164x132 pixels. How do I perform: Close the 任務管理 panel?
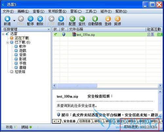pos(49,29)
